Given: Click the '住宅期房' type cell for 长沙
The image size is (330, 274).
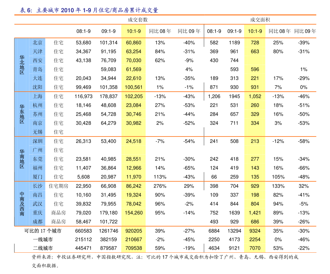Looking at the screenshot, I should pos(58,186).
